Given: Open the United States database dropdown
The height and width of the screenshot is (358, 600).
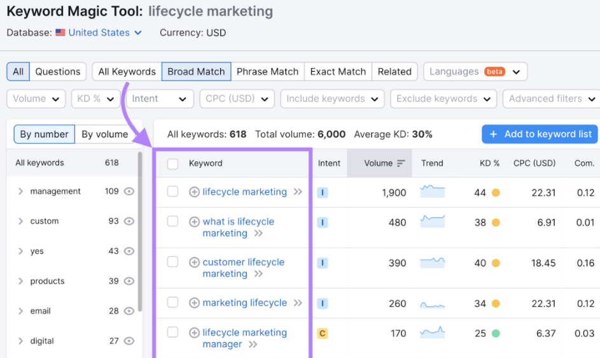Looking at the screenshot, I should tap(99, 32).
